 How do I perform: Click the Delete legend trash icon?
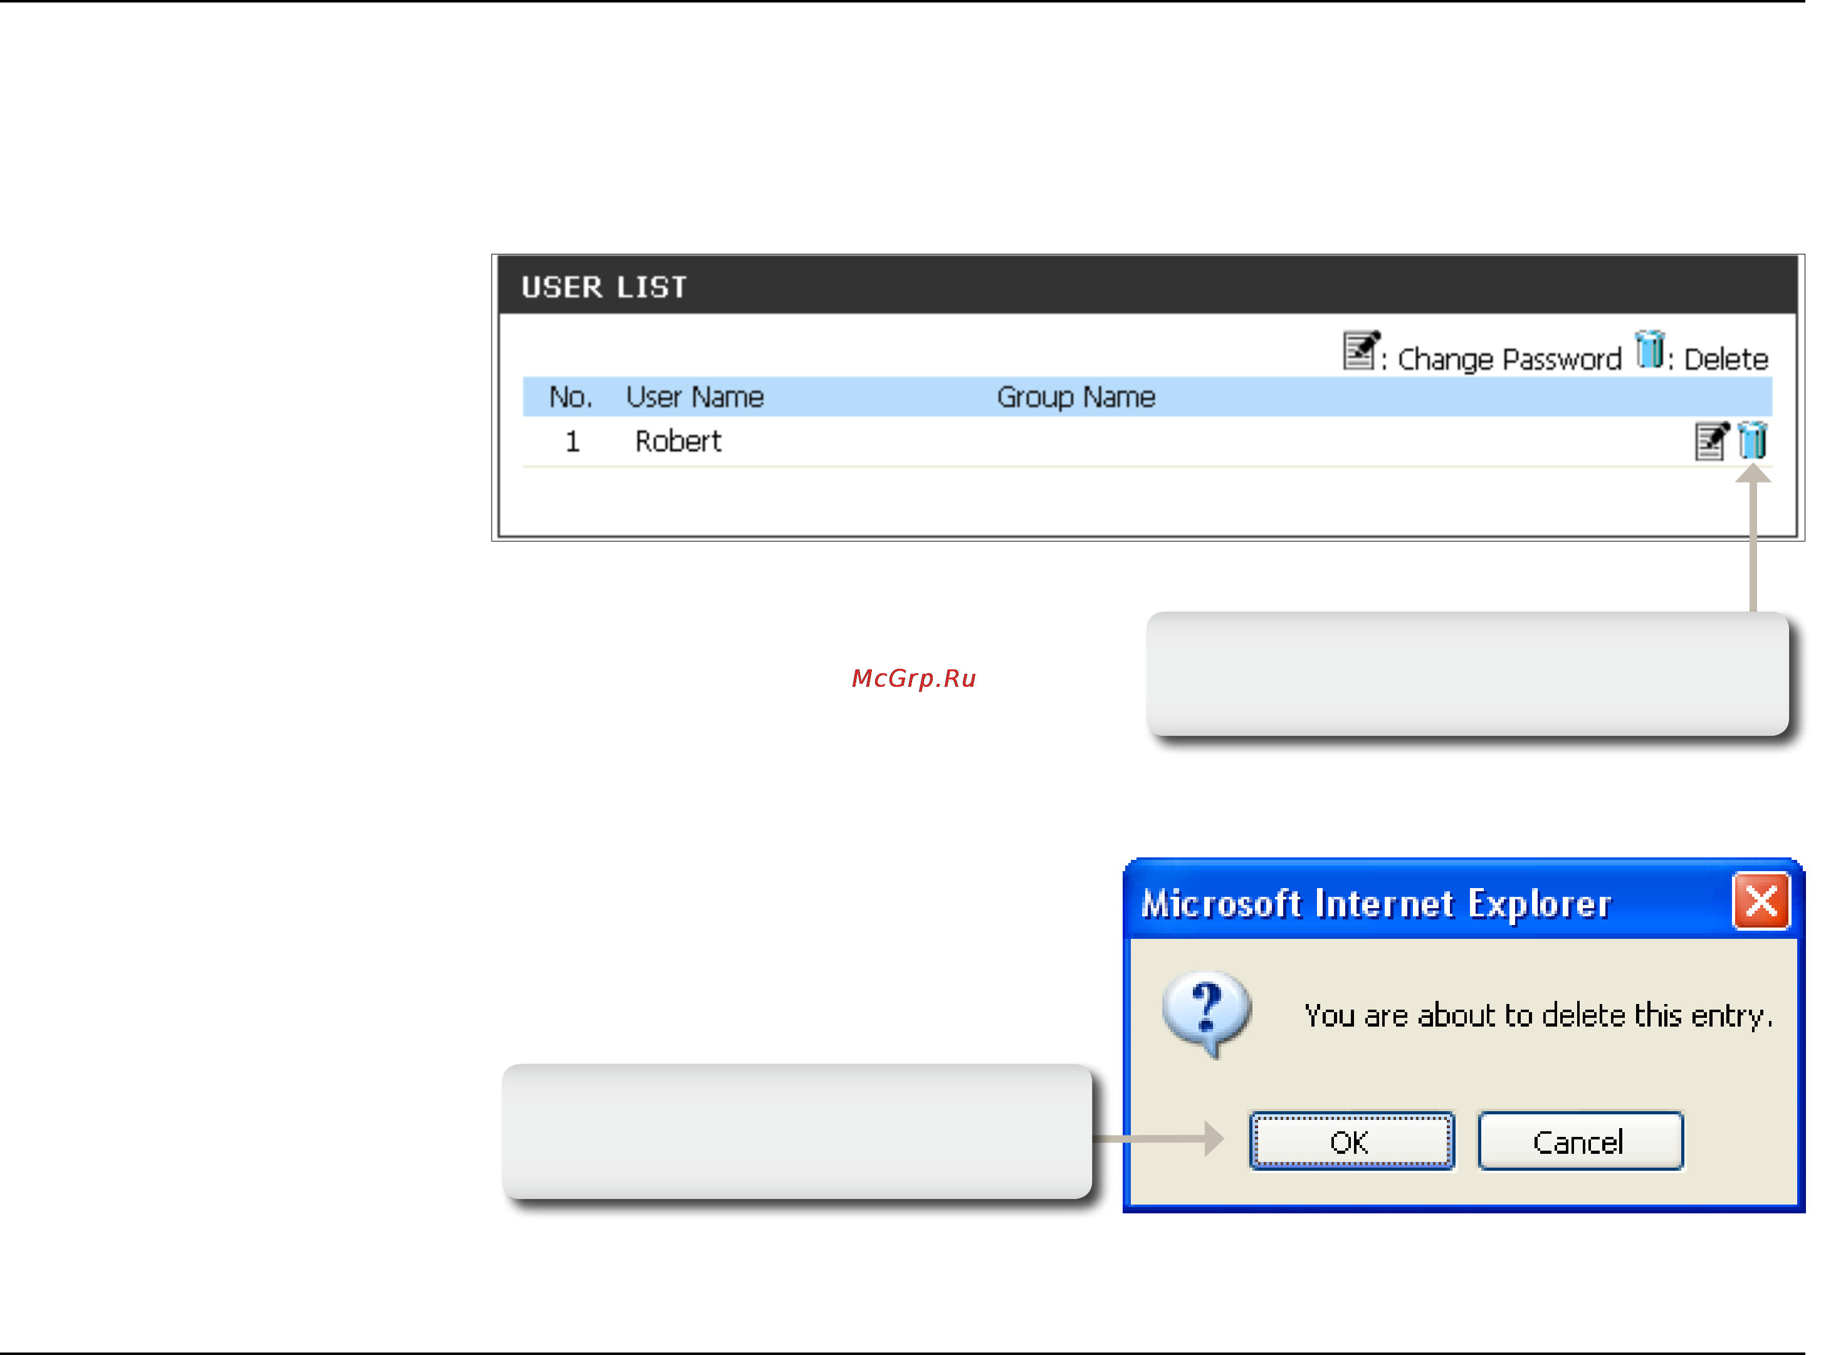tap(1649, 350)
